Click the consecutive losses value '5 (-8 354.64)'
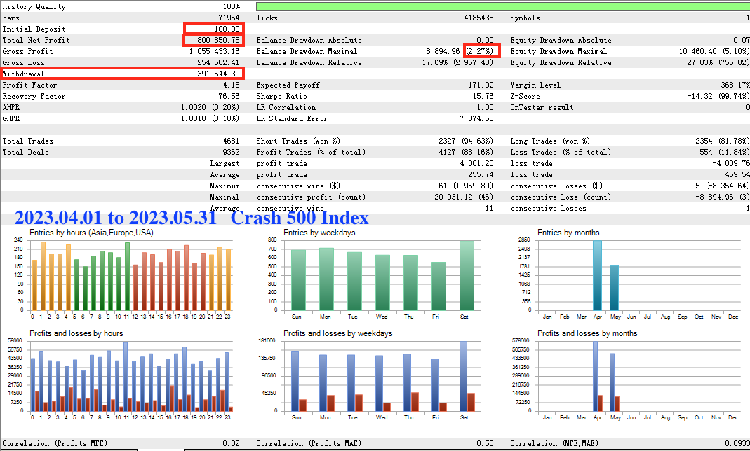Viewport: 750px width, 451px height. 723,186
